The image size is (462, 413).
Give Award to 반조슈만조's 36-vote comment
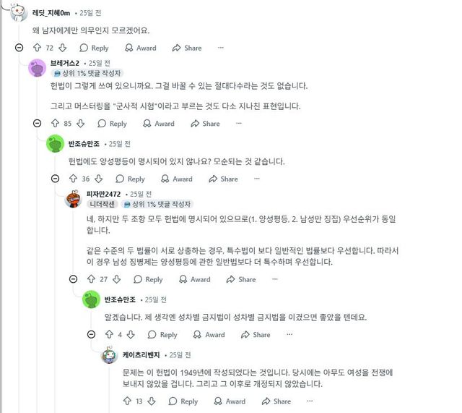(177, 179)
